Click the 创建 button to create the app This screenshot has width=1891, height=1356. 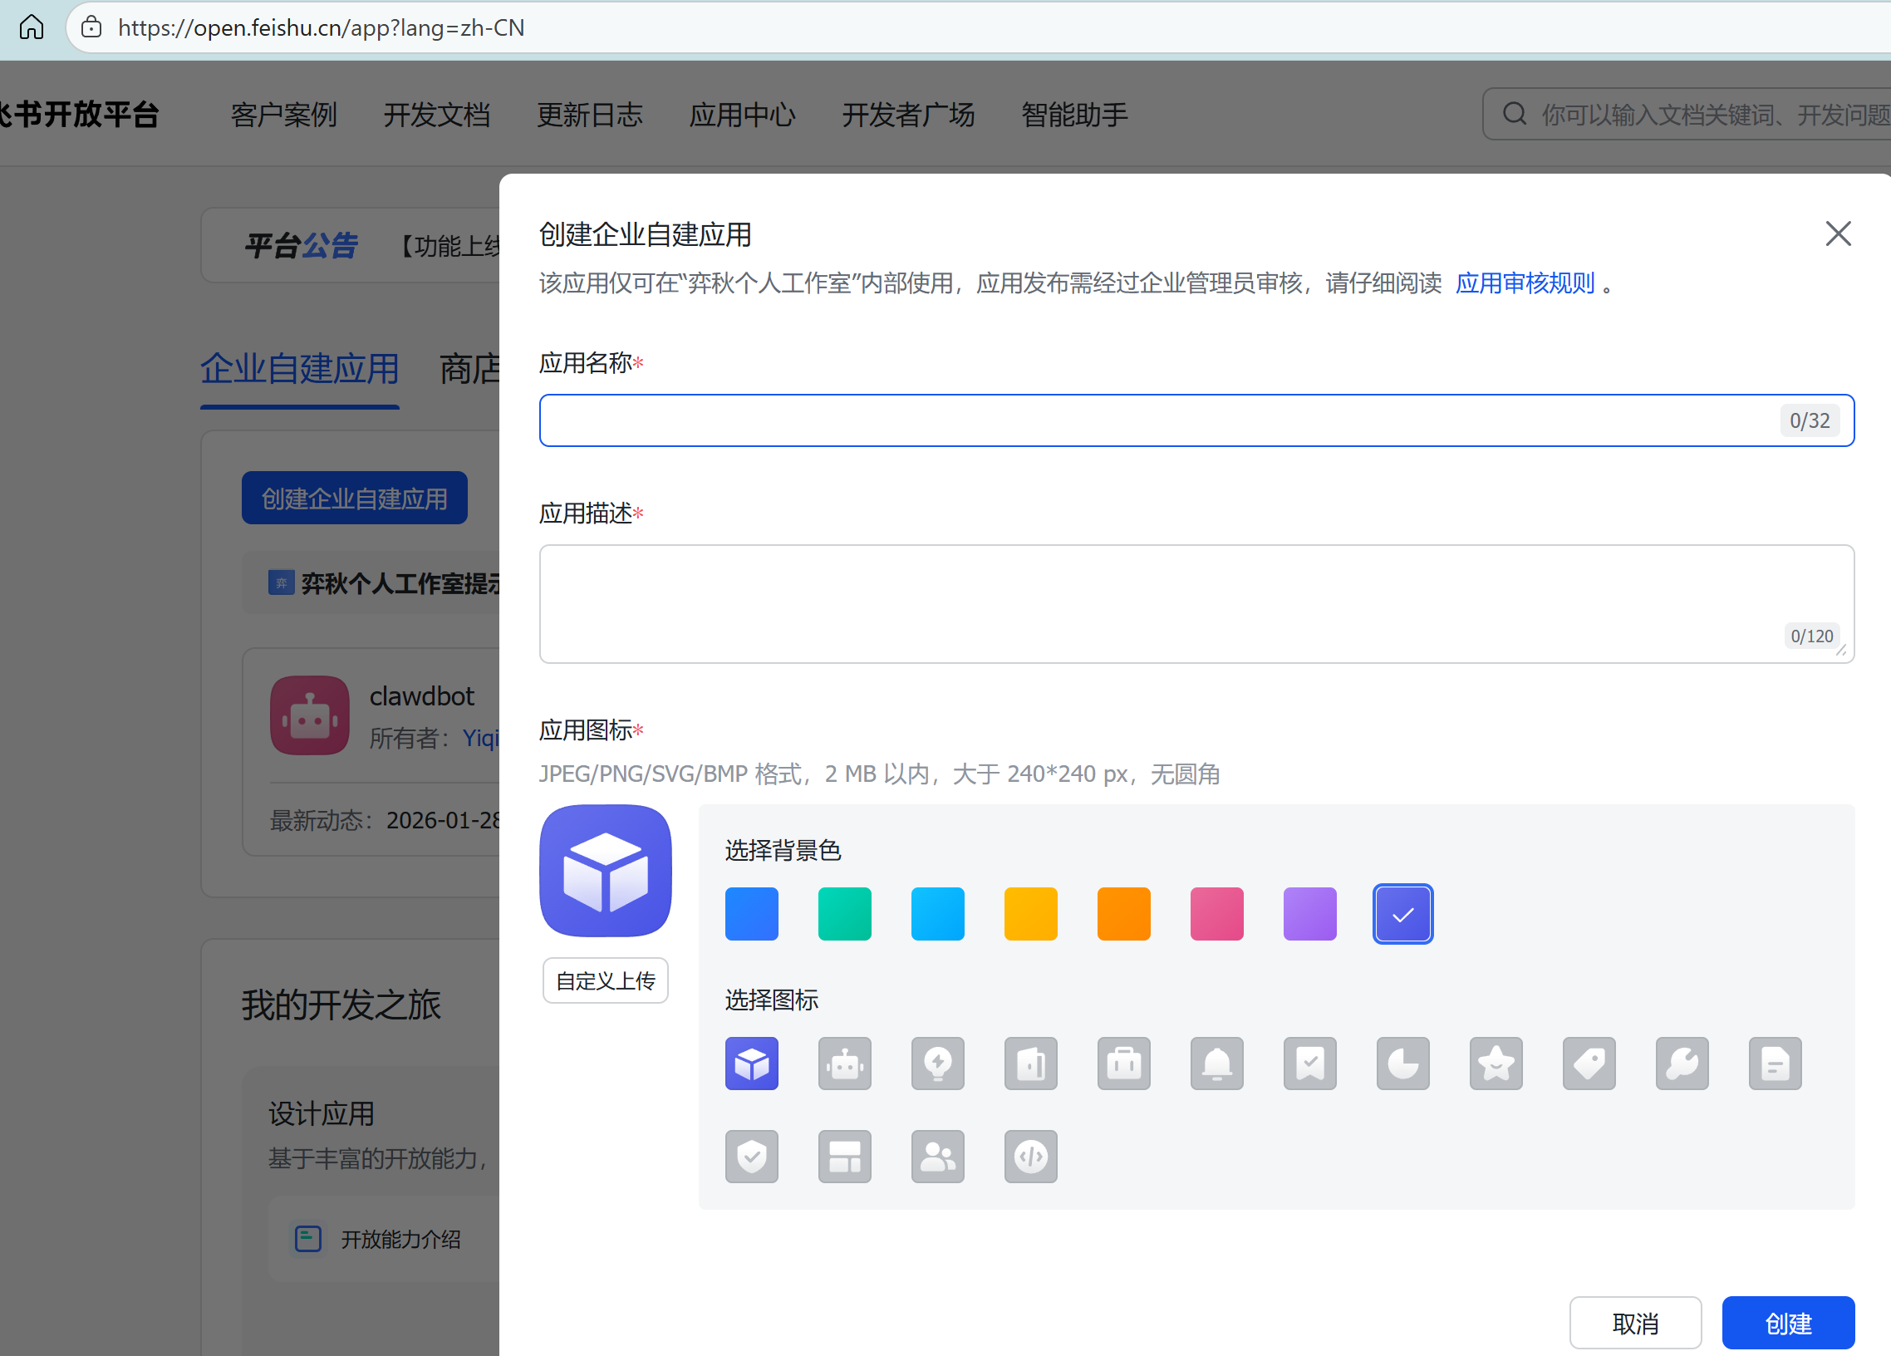1787,1323
